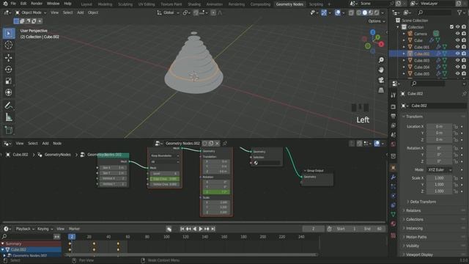Hide Camera in the outliner
The height and width of the screenshot is (264, 469).
pos(457,34)
